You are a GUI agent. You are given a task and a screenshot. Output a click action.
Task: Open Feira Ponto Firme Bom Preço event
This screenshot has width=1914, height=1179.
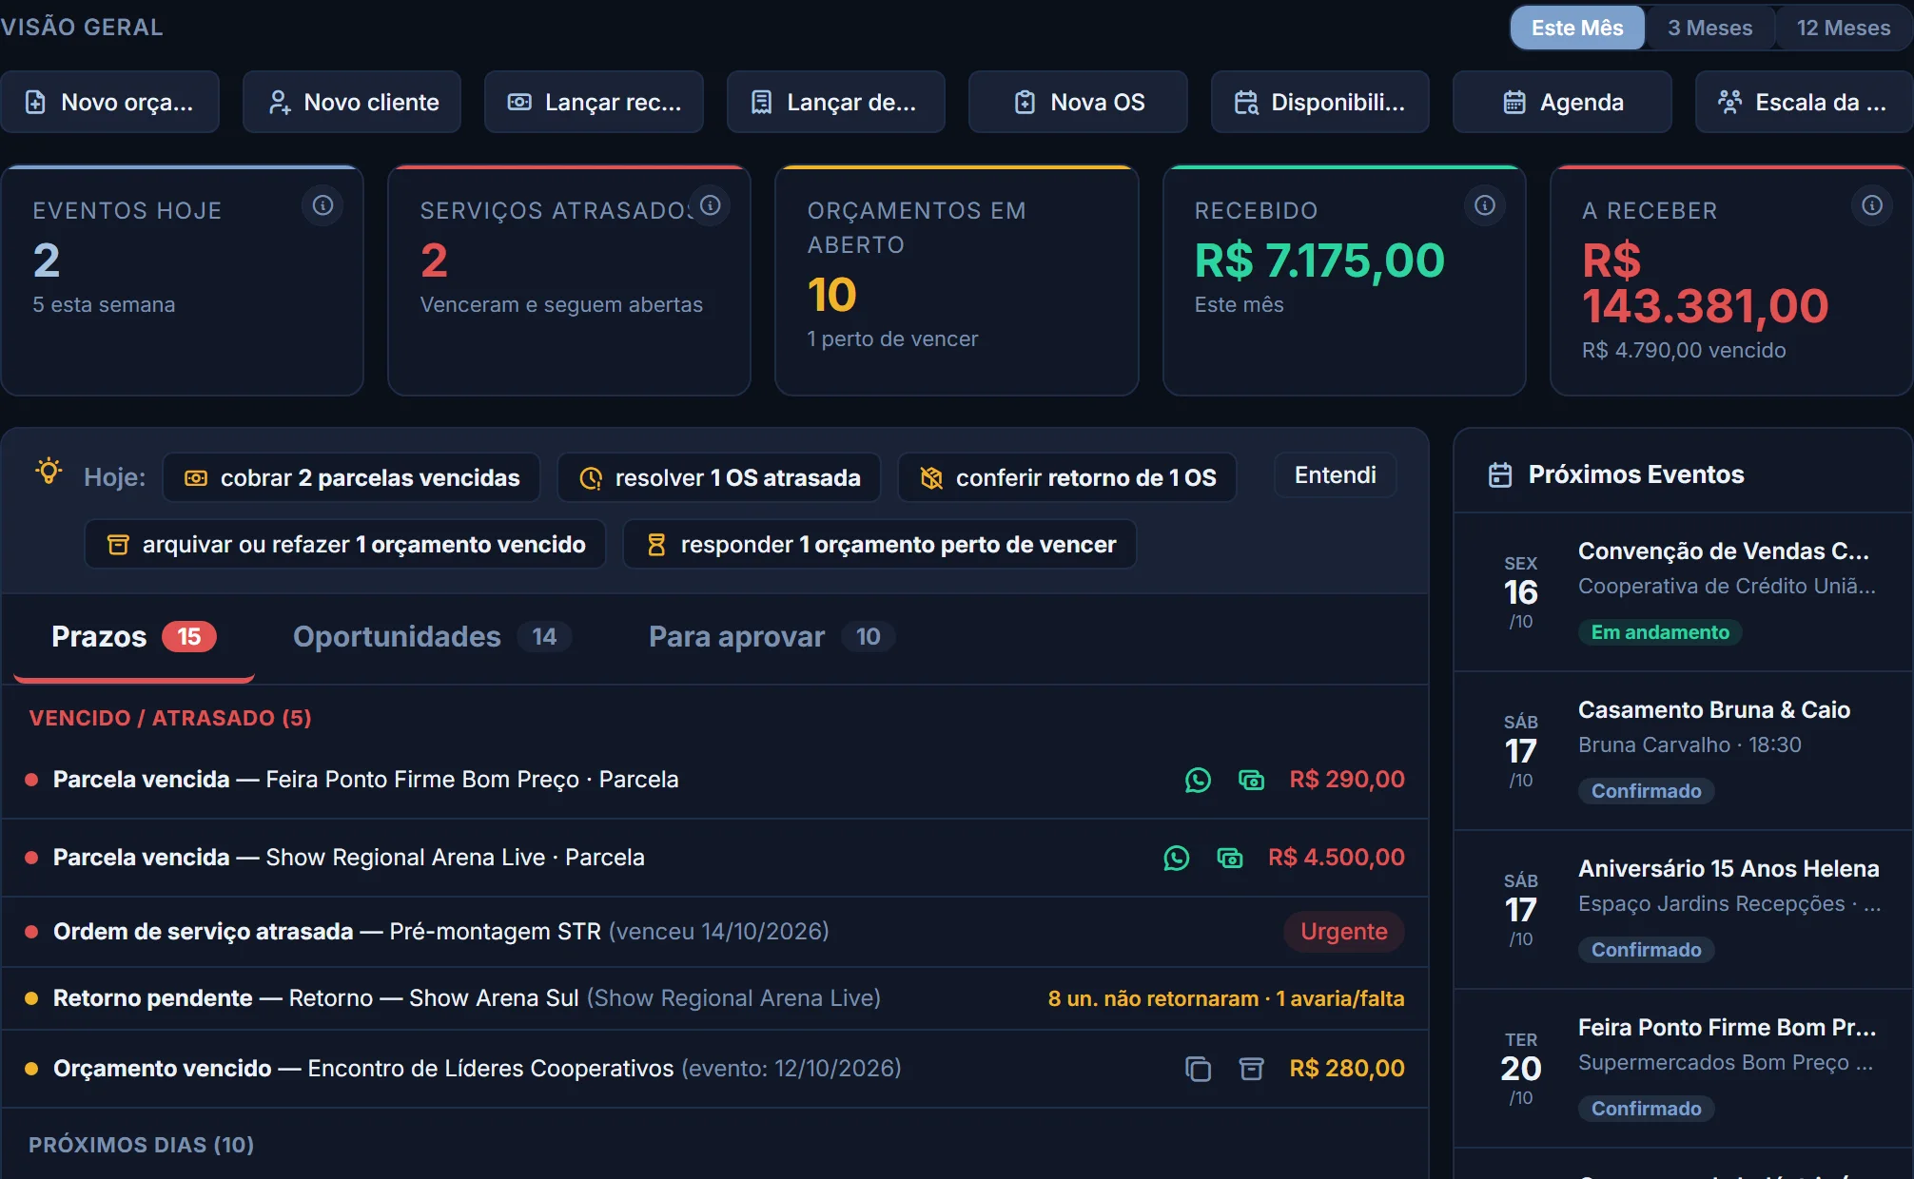click(1684, 1068)
